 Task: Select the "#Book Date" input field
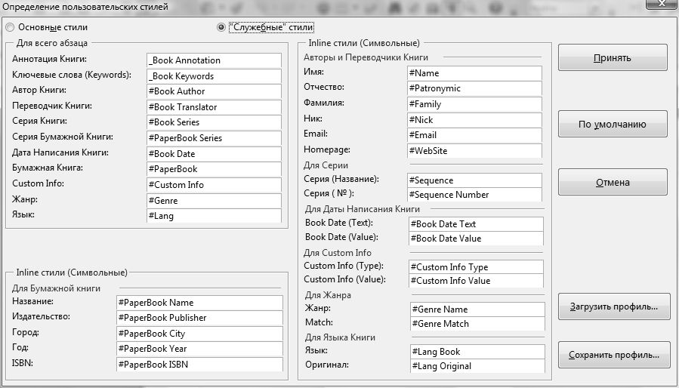pyautogui.click(x=214, y=154)
